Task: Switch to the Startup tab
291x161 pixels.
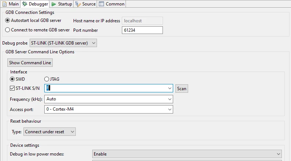Action: click(61, 4)
